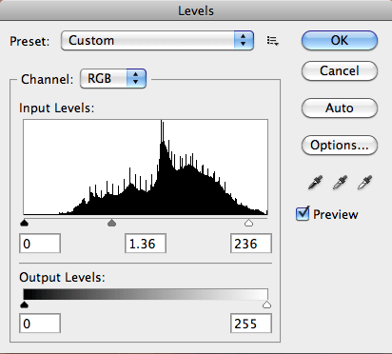Open the Preset dropdown showing Custom

click(x=157, y=40)
